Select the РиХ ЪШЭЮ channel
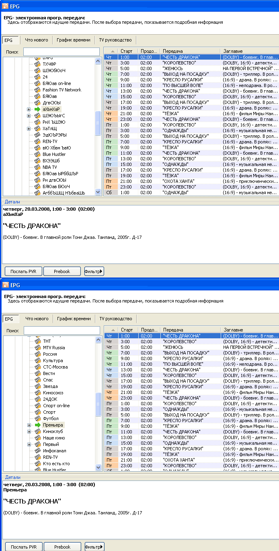Image resolution: width=279 pixels, height=551 pixels. coord(54,122)
